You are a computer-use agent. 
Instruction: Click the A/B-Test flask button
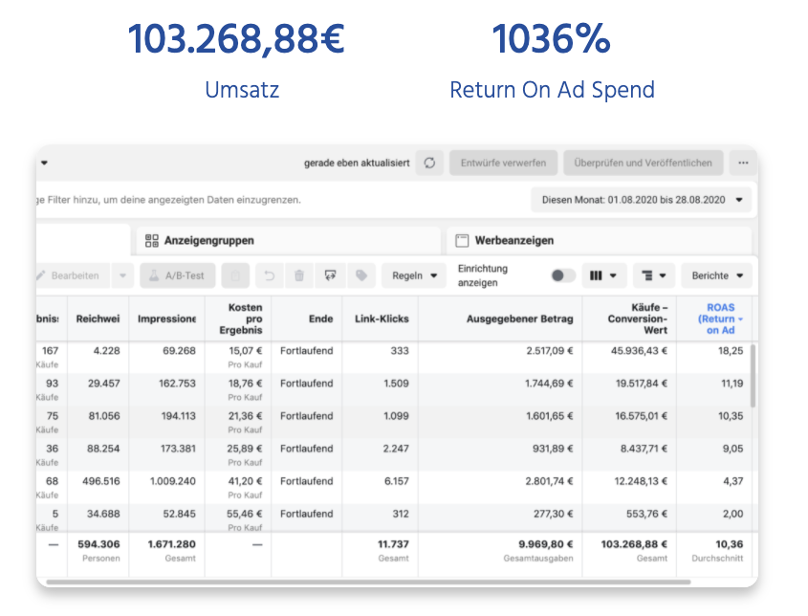[178, 275]
